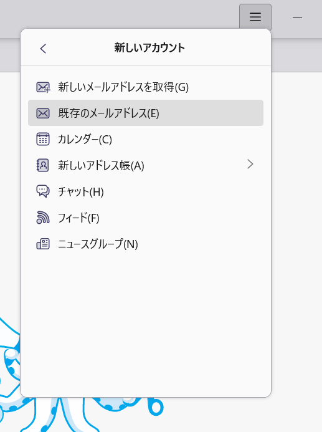322x432 pixels.
Task: Click the chat speech-bubble icon
Action: pyautogui.click(x=43, y=191)
